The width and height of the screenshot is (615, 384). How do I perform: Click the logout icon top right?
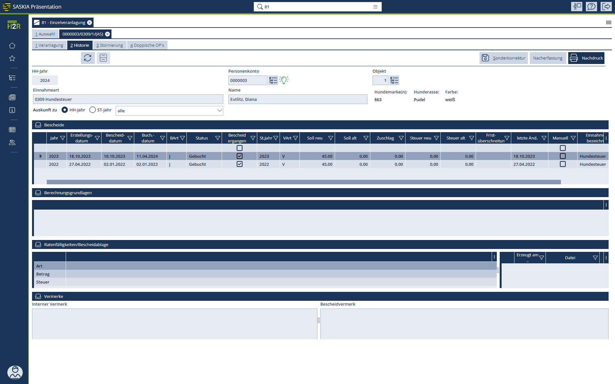606,6
